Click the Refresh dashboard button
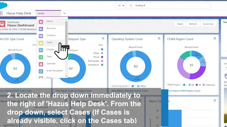The width and height of the screenshot is (227, 127). [193, 24]
